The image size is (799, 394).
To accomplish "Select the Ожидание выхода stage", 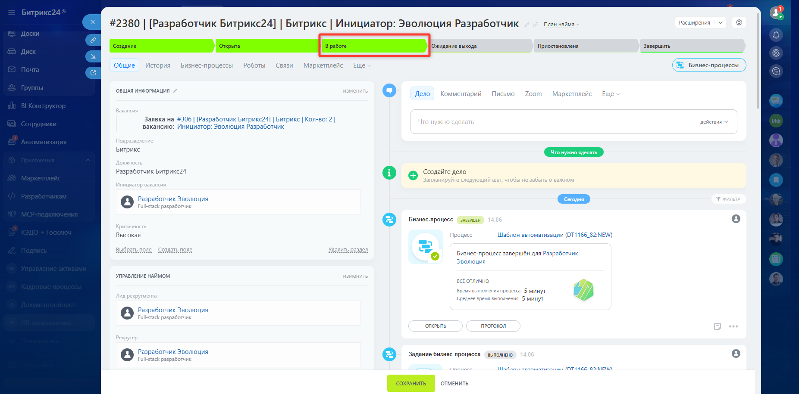I will click(x=480, y=46).
